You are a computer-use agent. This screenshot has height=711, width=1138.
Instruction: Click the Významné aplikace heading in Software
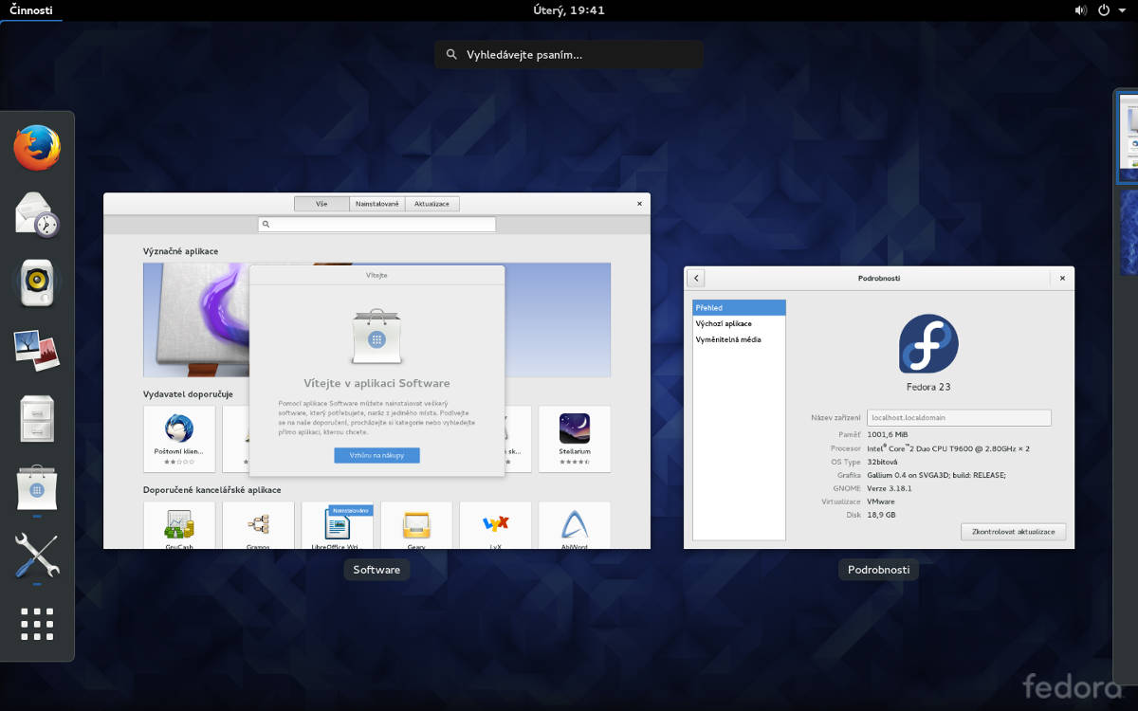[180, 251]
